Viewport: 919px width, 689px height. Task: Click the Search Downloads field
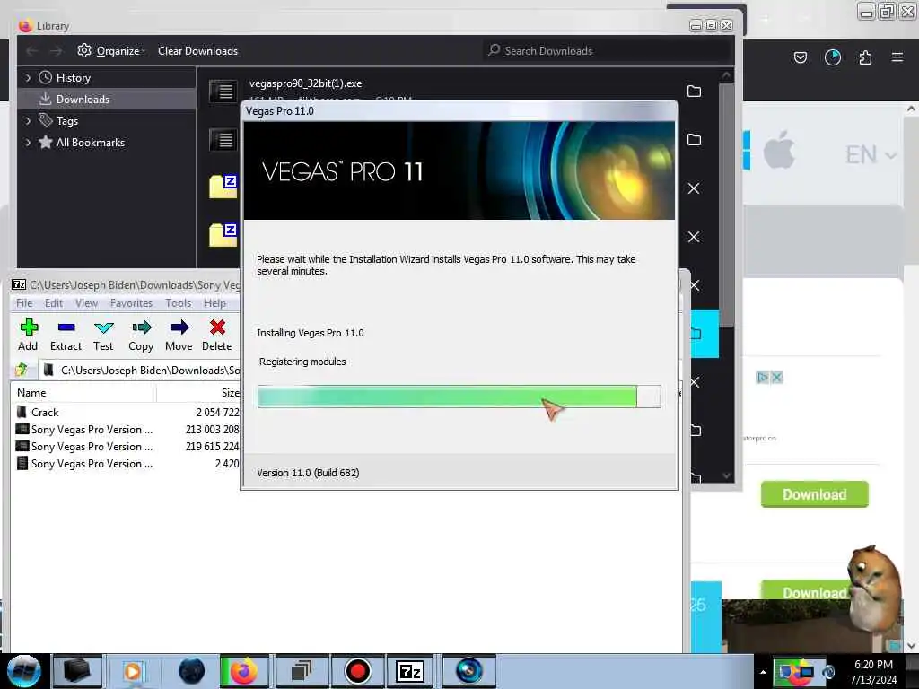pyautogui.click(x=607, y=51)
